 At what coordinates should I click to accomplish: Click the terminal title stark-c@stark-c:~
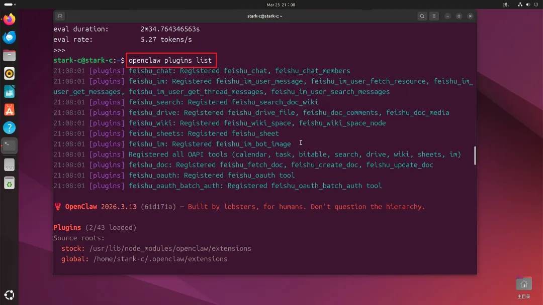click(x=265, y=16)
